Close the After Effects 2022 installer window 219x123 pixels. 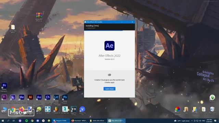click(132, 22)
